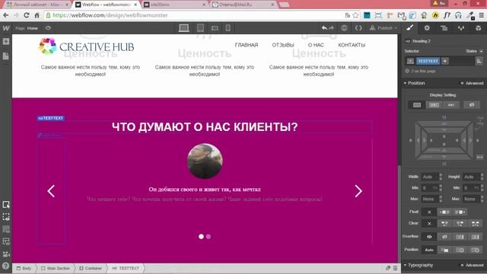Set overflow to hidden
This screenshot has height=274, width=487.
(x=444, y=237)
